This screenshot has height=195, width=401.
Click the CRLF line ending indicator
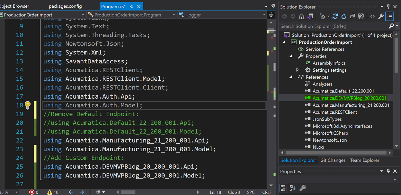(x=267, y=192)
